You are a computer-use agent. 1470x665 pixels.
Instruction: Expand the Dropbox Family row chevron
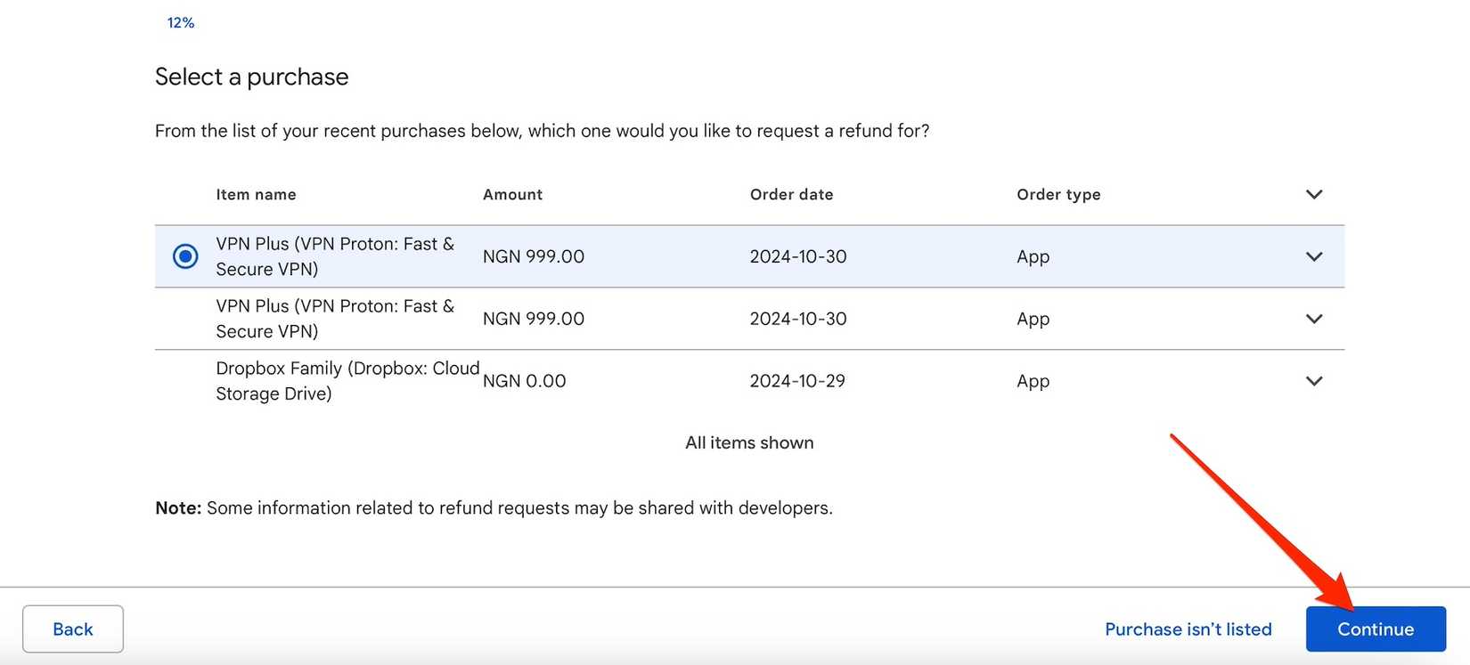click(x=1313, y=381)
